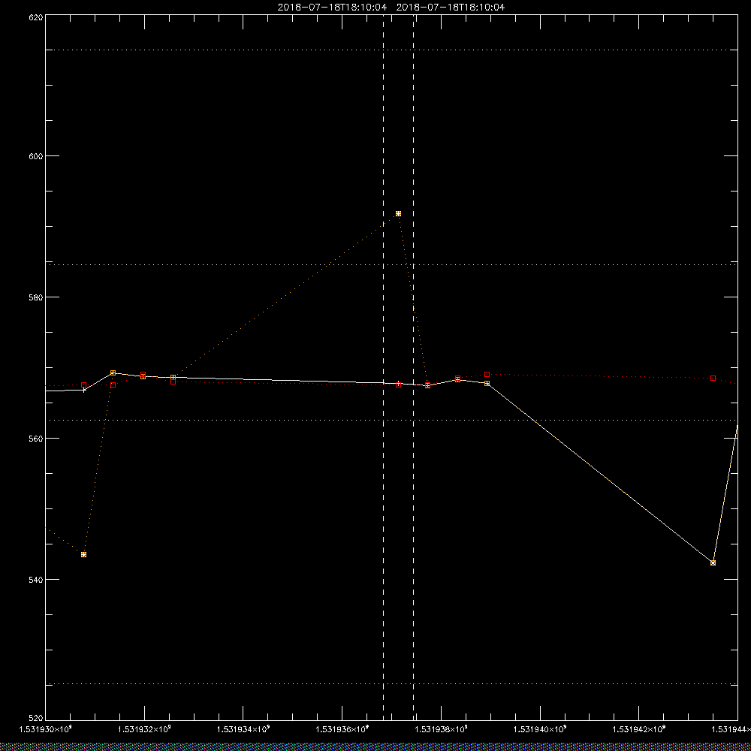The image size is (751, 751).
Task: Select the right dashed vertical line marker
Action: point(413,367)
